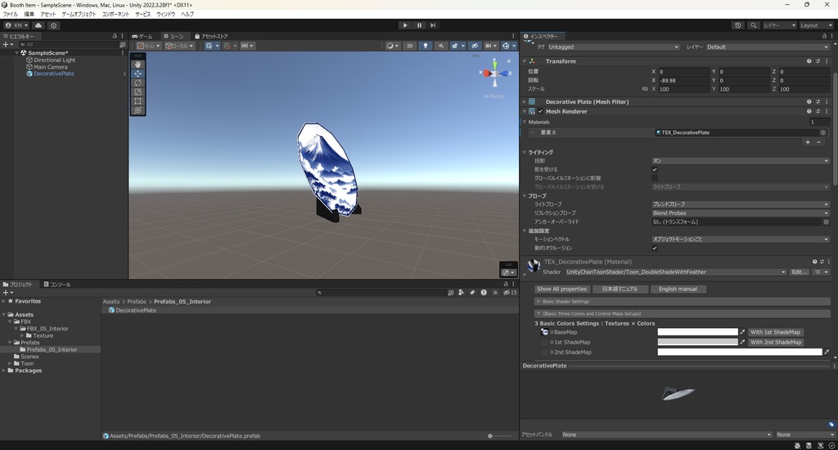The width and height of the screenshot is (838, 450).
Task: Toggle scene lighting bulb
Action: point(426,46)
